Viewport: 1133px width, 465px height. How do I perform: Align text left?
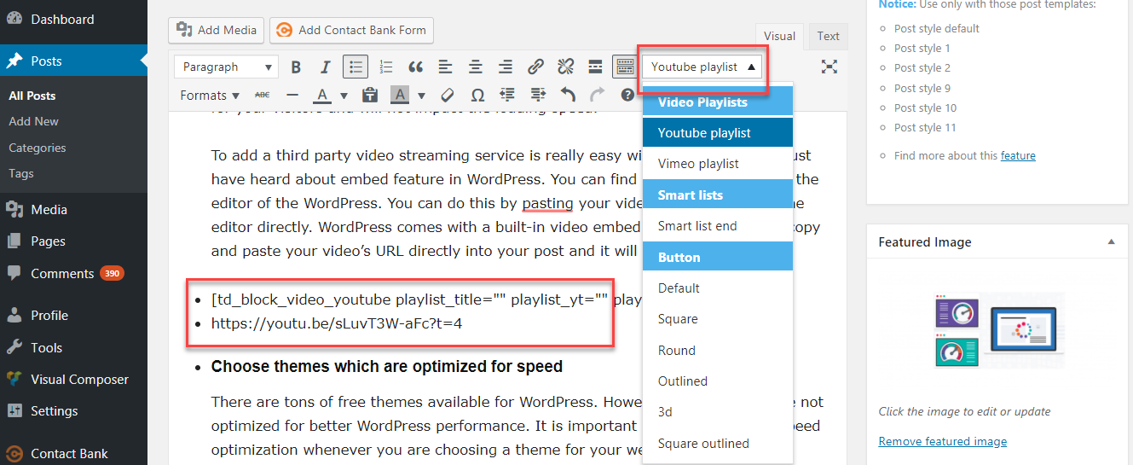pyautogui.click(x=445, y=67)
